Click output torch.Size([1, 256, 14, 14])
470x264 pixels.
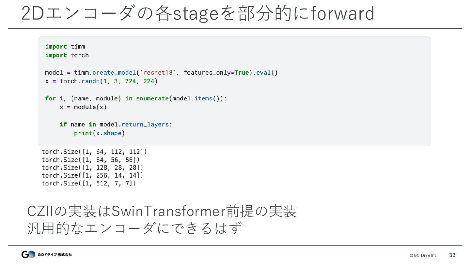click(92, 175)
